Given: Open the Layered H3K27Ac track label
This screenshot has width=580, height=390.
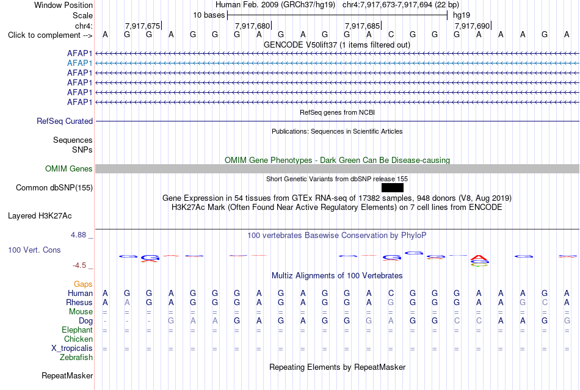Looking at the screenshot, I should (40, 216).
